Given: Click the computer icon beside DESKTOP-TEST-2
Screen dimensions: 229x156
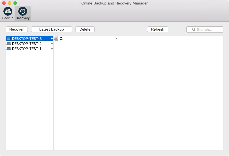Looking at the screenshot, I should click(x=9, y=43).
